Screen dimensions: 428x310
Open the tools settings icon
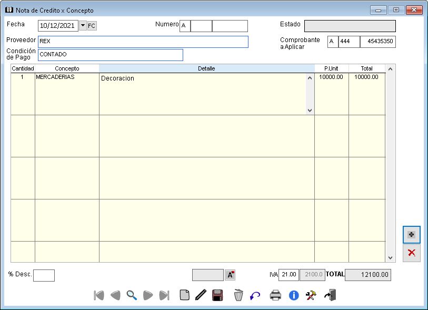click(x=311, y=295)
